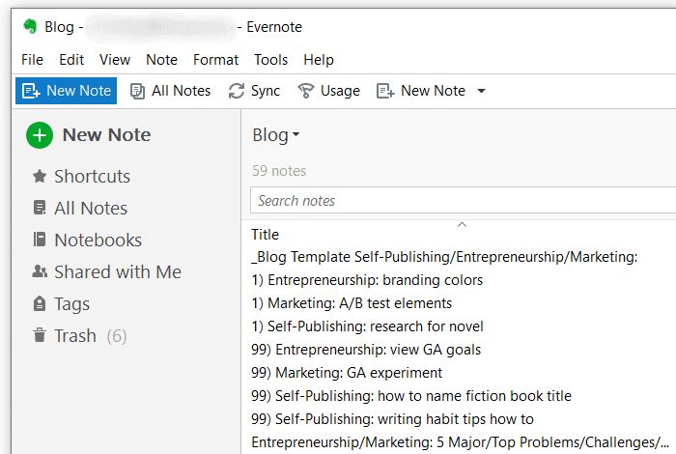676x454 pixels.
Task: Open the sidebar Trash (6) label
Action: coord(91,335)
